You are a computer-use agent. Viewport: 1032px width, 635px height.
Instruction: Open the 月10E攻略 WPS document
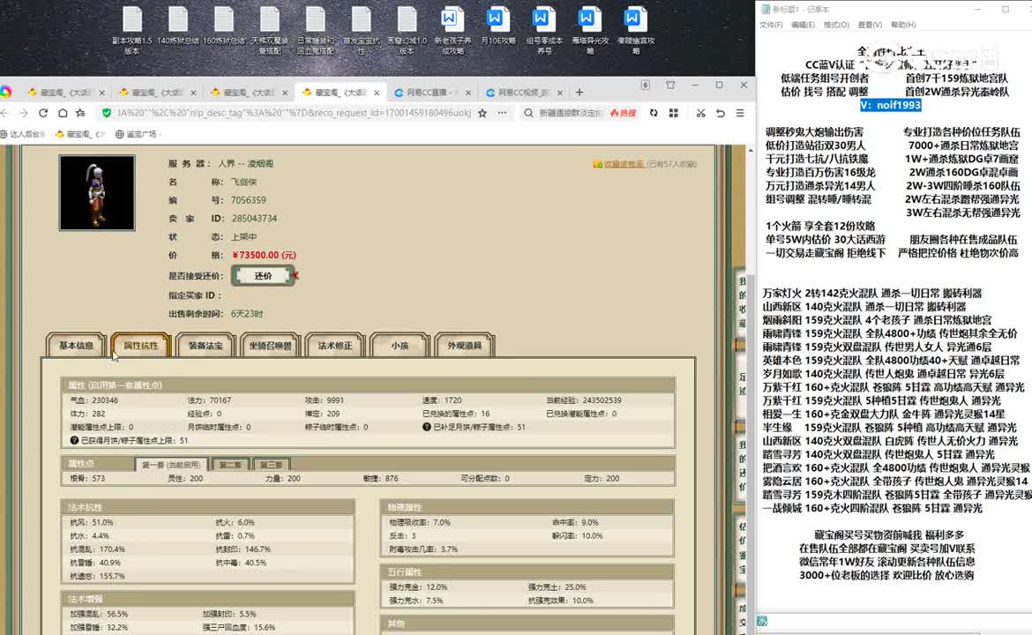(498, 26)
